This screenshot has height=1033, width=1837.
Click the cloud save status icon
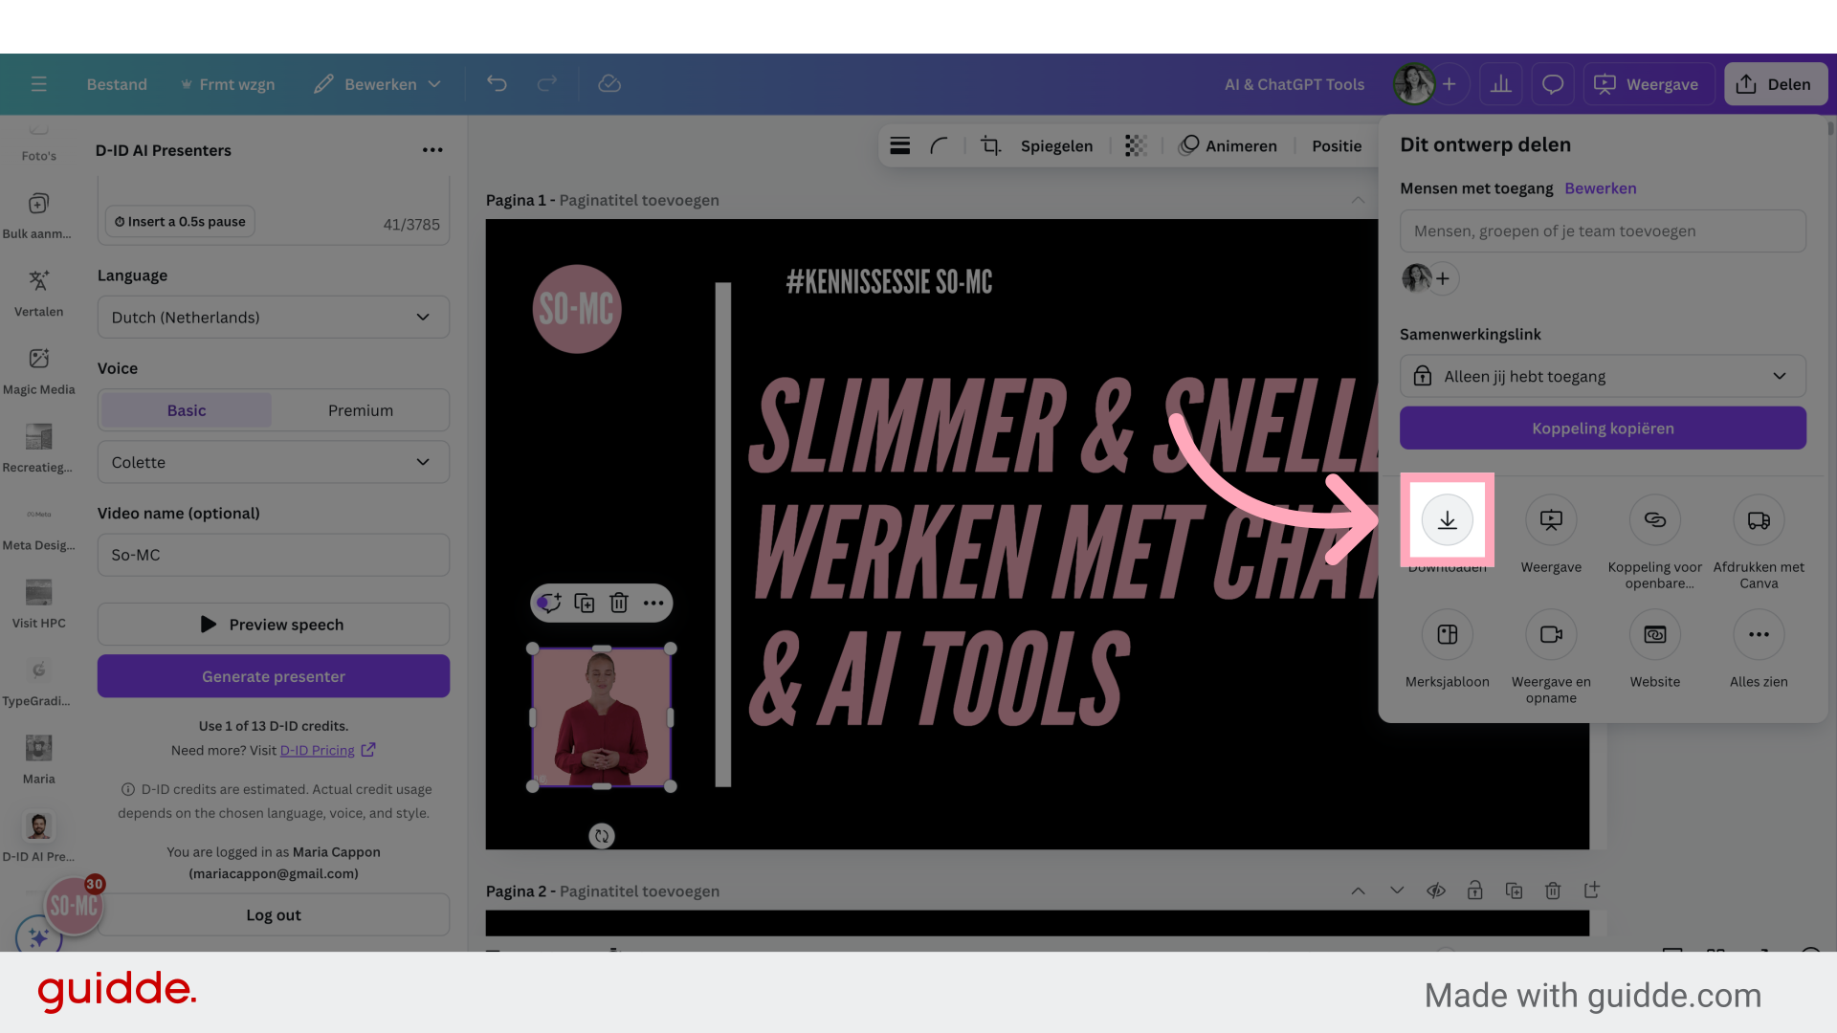point(609,84)
